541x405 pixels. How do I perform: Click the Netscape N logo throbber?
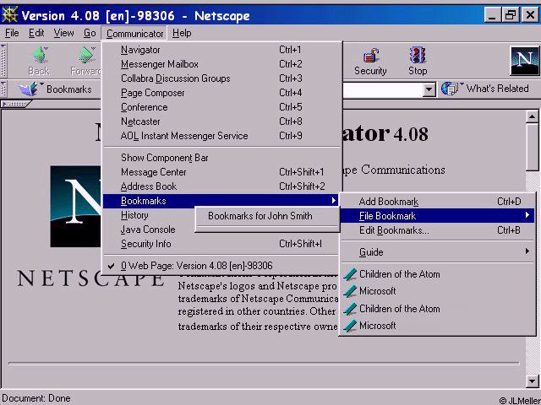pos(524,61)
